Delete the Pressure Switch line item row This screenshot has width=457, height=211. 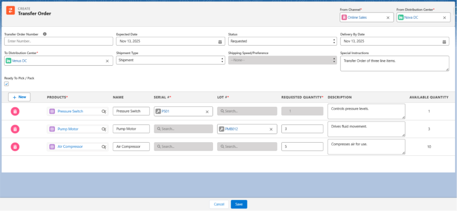click(15, 111)
